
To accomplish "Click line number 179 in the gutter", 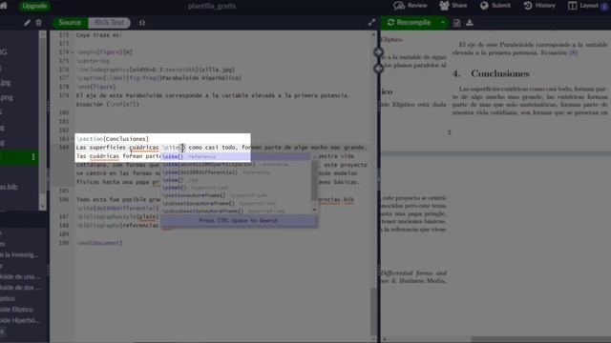I will (x=64, y=95).
